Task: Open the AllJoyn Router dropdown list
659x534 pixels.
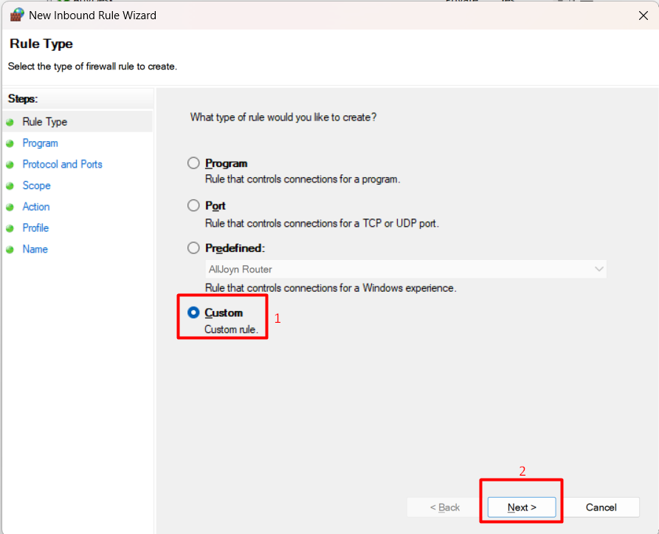Action: tap(406, 269)
